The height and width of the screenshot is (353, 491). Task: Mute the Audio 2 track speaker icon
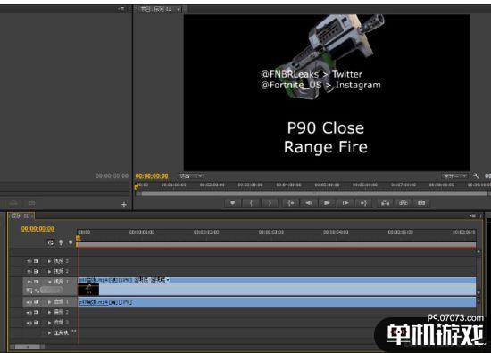29,312
